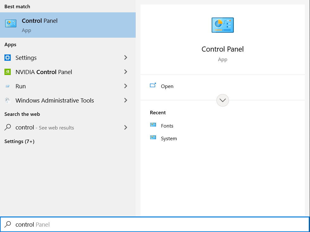This screenshot has height=232, width=310.
Task: Select the Run app result
Action: click(68, 86)
